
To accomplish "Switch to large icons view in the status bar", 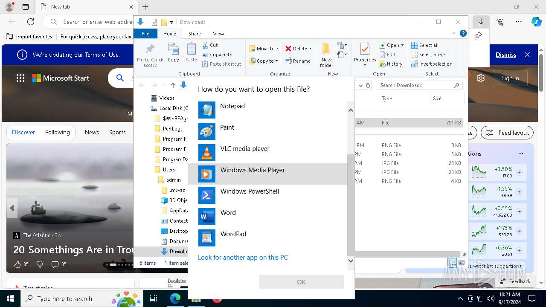I will click(x=462, y=263).
